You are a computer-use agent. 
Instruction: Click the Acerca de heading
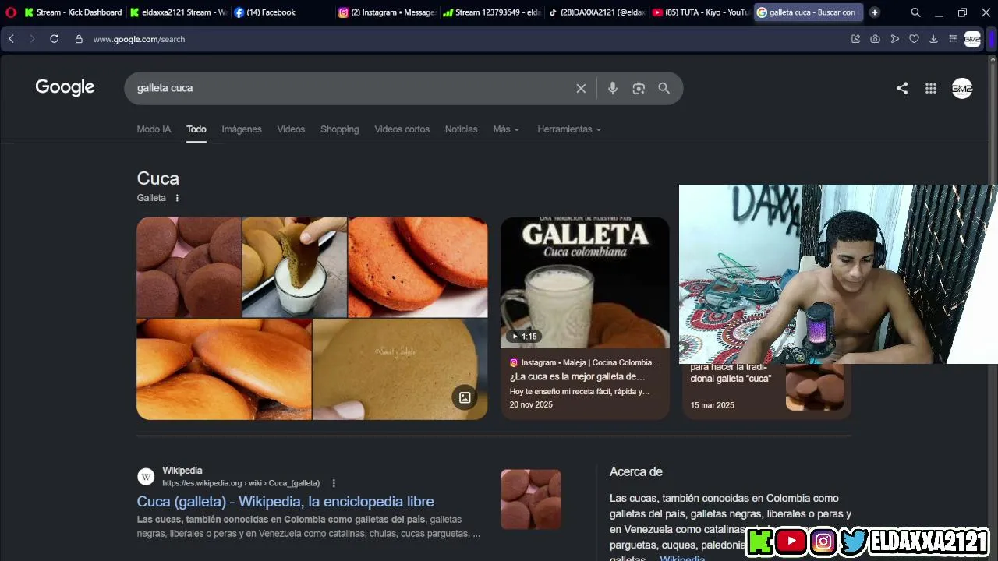(636, 471)
